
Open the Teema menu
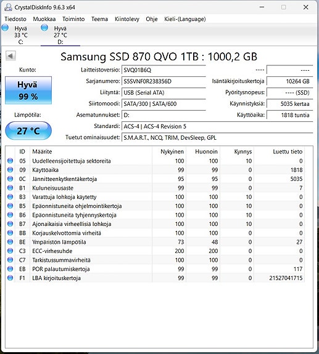(99, 19)
